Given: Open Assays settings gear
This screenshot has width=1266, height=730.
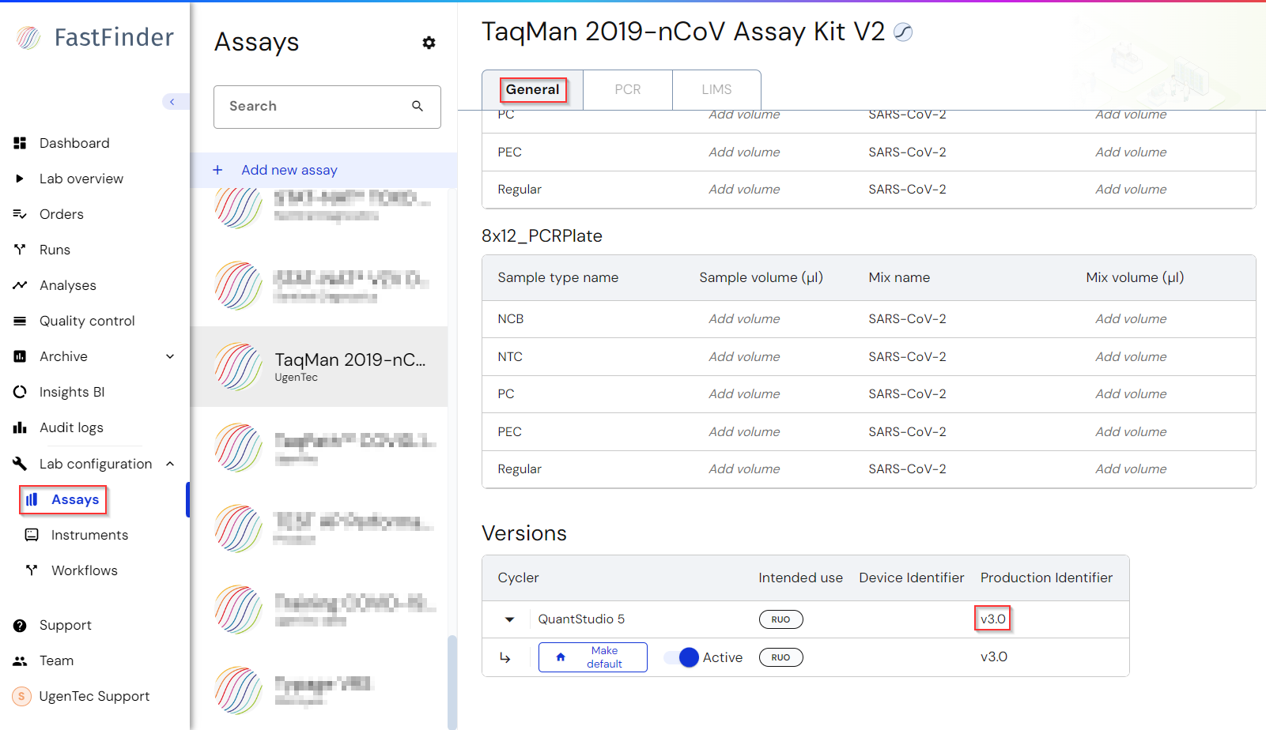Looking at the screenshot, I should coord(429,43).
